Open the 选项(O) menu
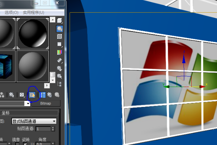Viewport: 217px width, 145px height. 11,12
